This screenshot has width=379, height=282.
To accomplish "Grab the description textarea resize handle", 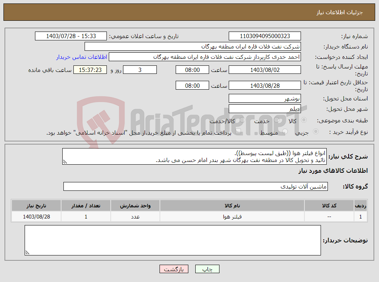I will tap(65, 162).
